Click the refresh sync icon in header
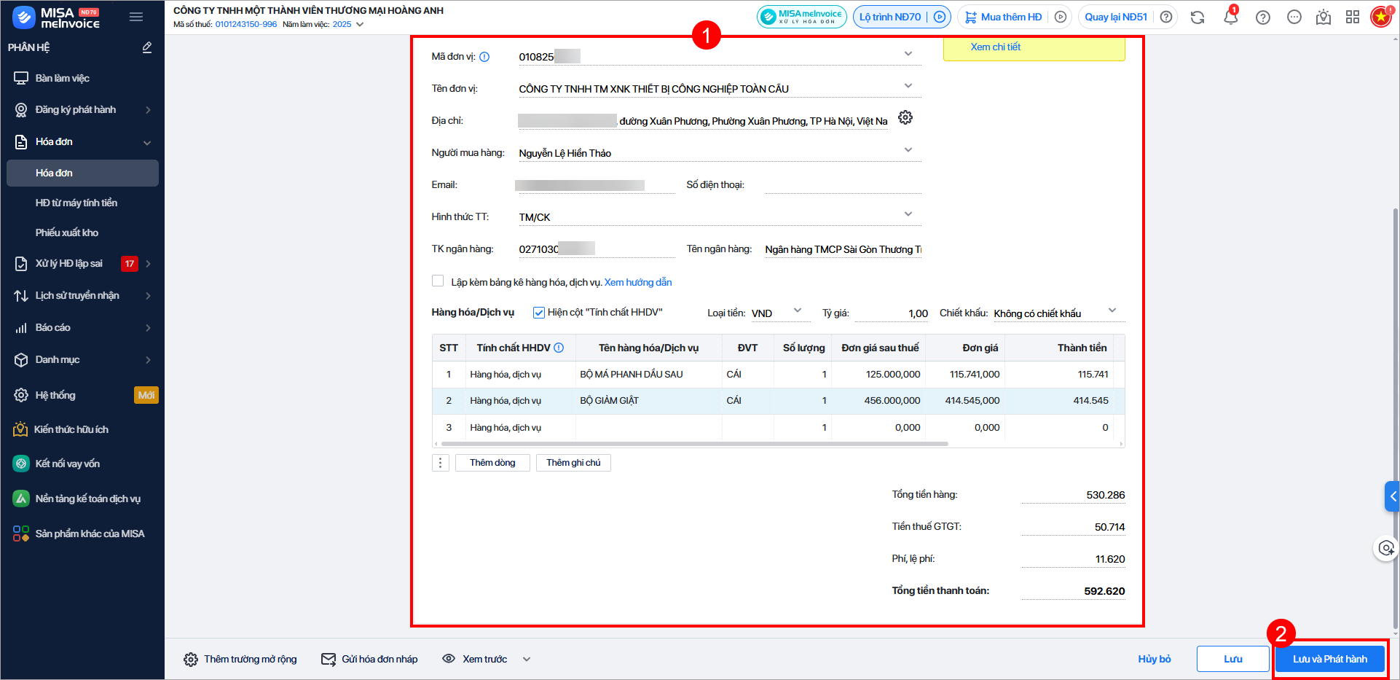The width and height of the screenshot is (1400, 680). coord(1198,17)
